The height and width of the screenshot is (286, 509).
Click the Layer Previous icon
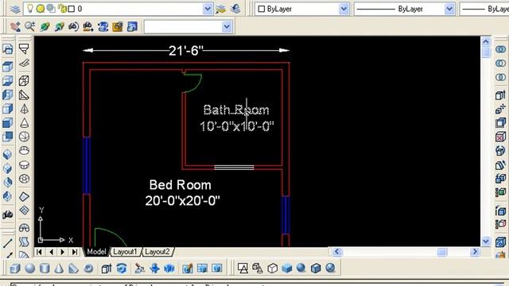pyautogui.click(x=235, y=9)
